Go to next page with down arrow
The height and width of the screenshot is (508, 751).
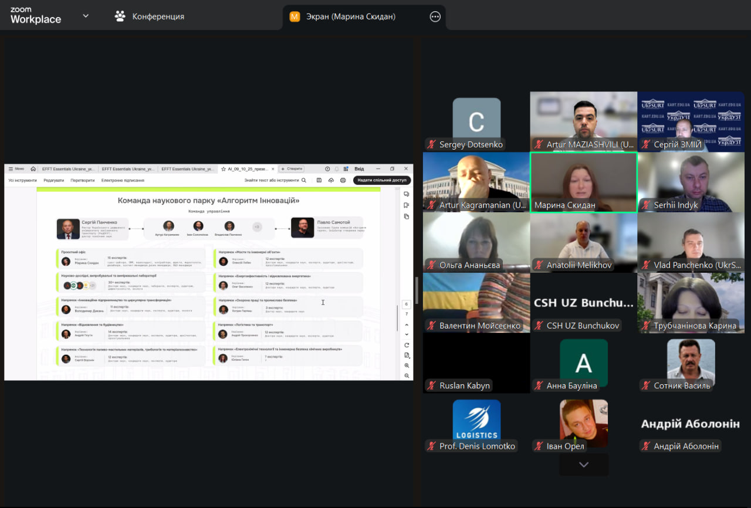click(x=407, y=334)
